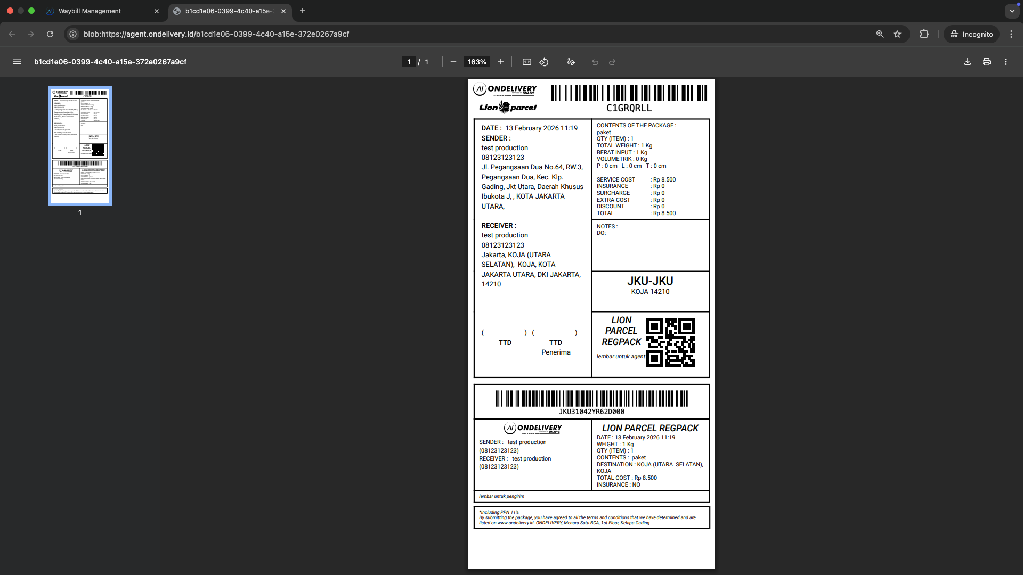
Task: Click the zoom out minus icon
Action: tap(453, 62)
